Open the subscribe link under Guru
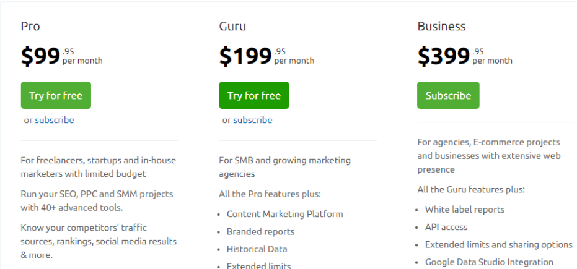The height and width of the screenshot is (269, 577). (x=253, y=120)
